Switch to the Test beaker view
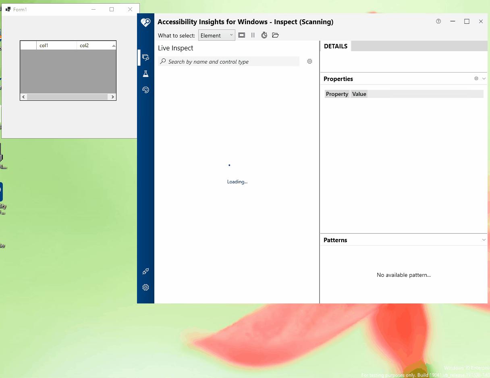Image resolution: width=490 pixels, height=378 pixels. tap(145, 73)
